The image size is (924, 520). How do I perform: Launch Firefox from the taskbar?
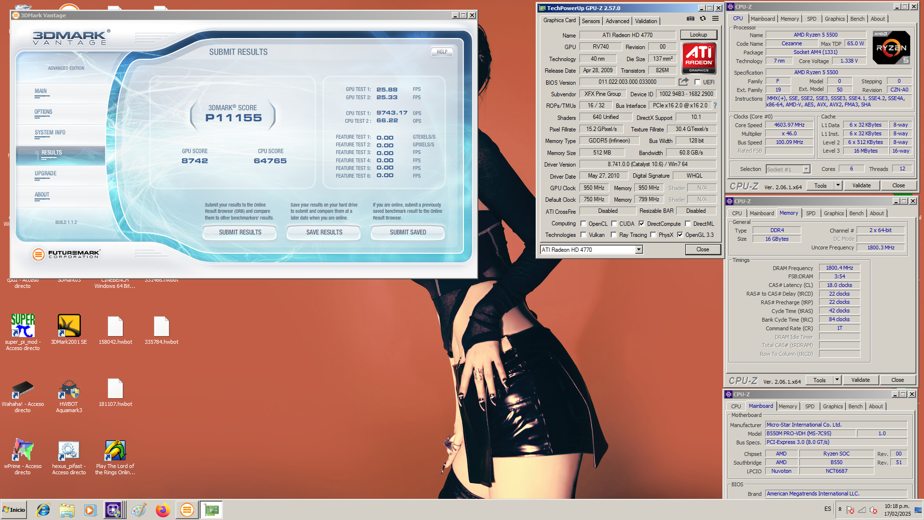[163, 510]
